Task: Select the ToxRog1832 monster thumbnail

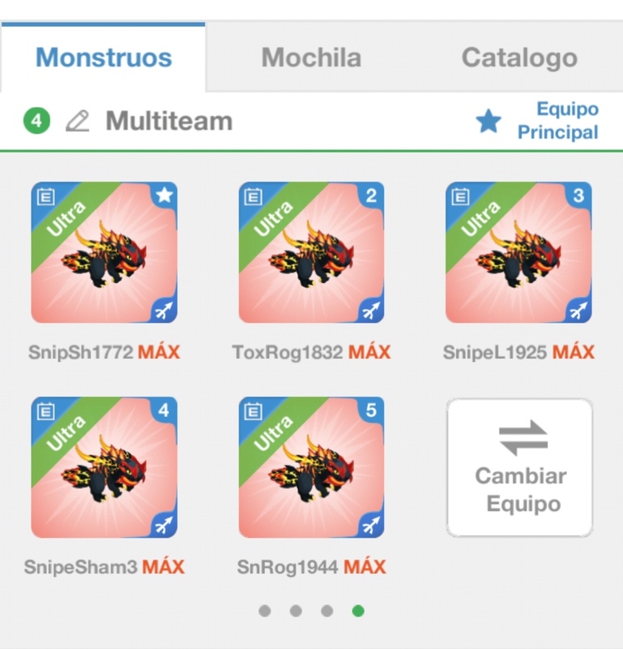Action: pyautogui.click(x=311, y=252)
